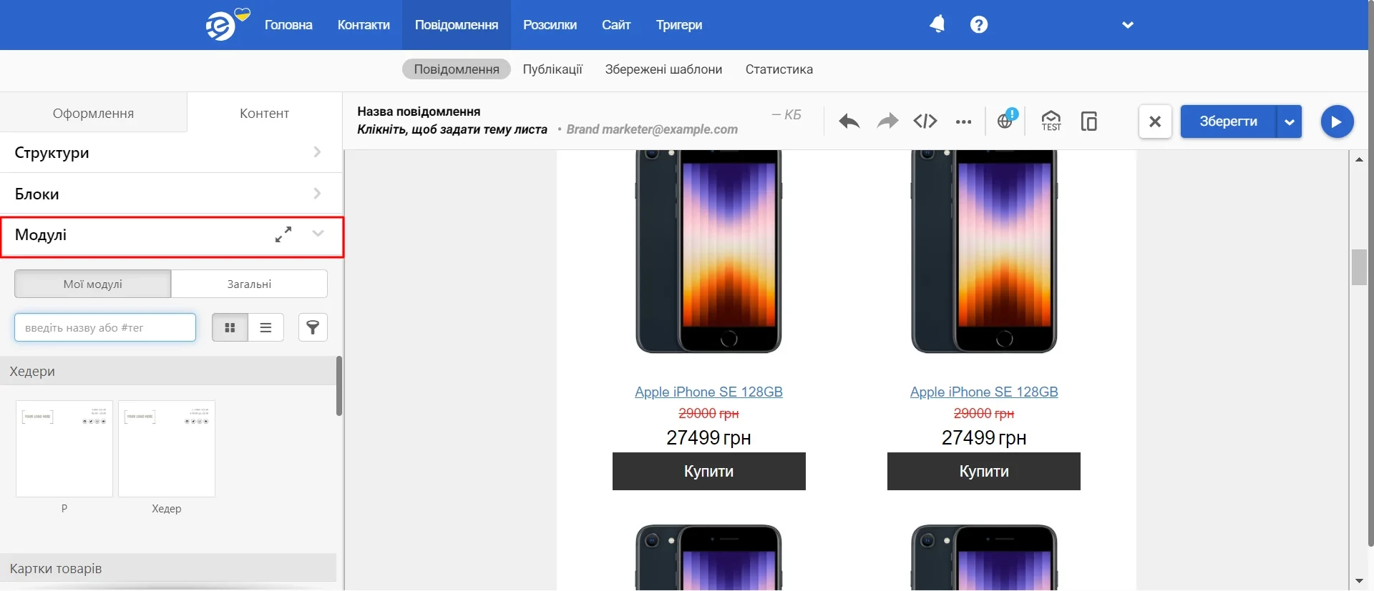The width and height of the screenshot is (1374, 591).
Task: Select Загальні modules toggle
Action: coord(249,284)
